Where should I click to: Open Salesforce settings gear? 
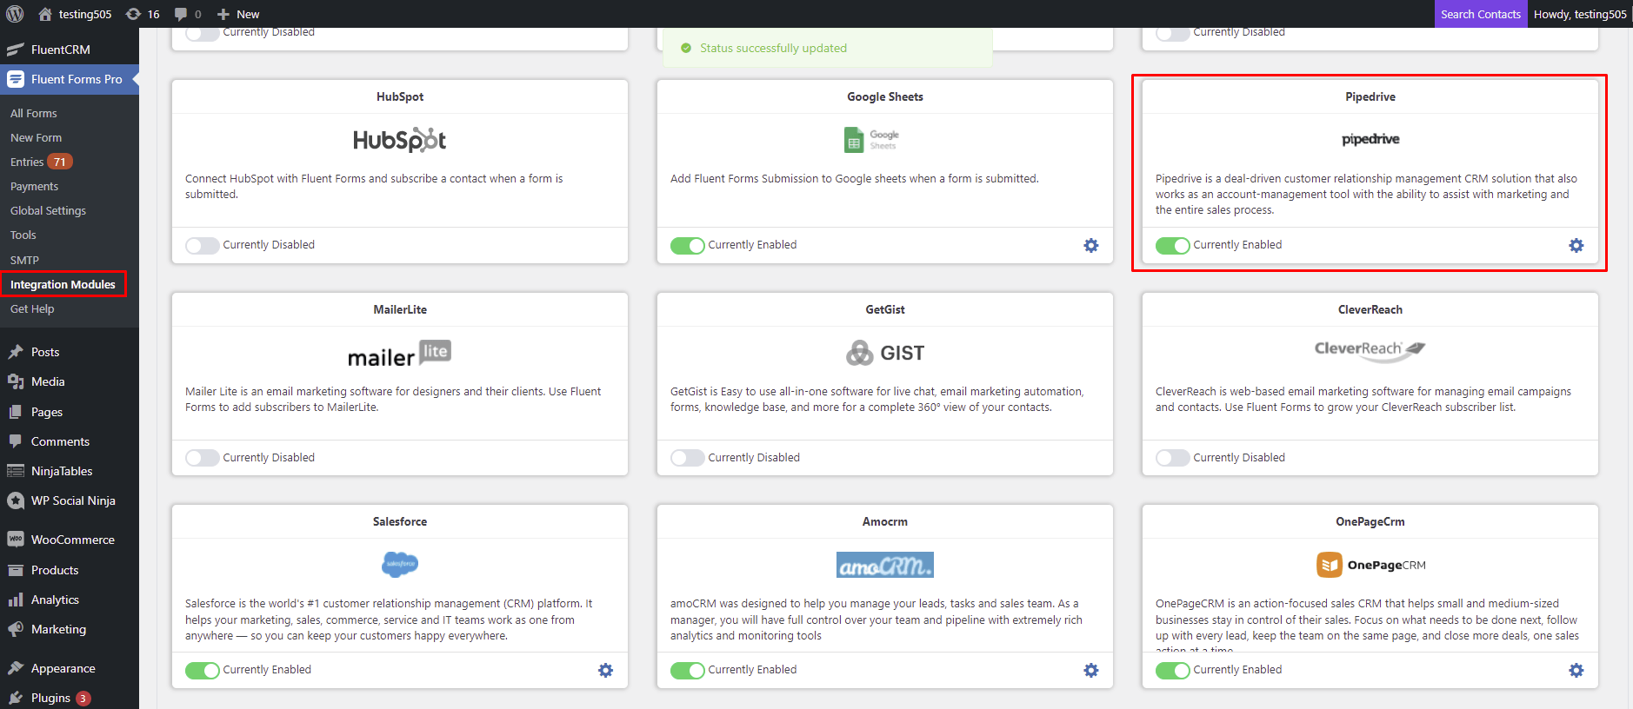(x=606, y=671)
